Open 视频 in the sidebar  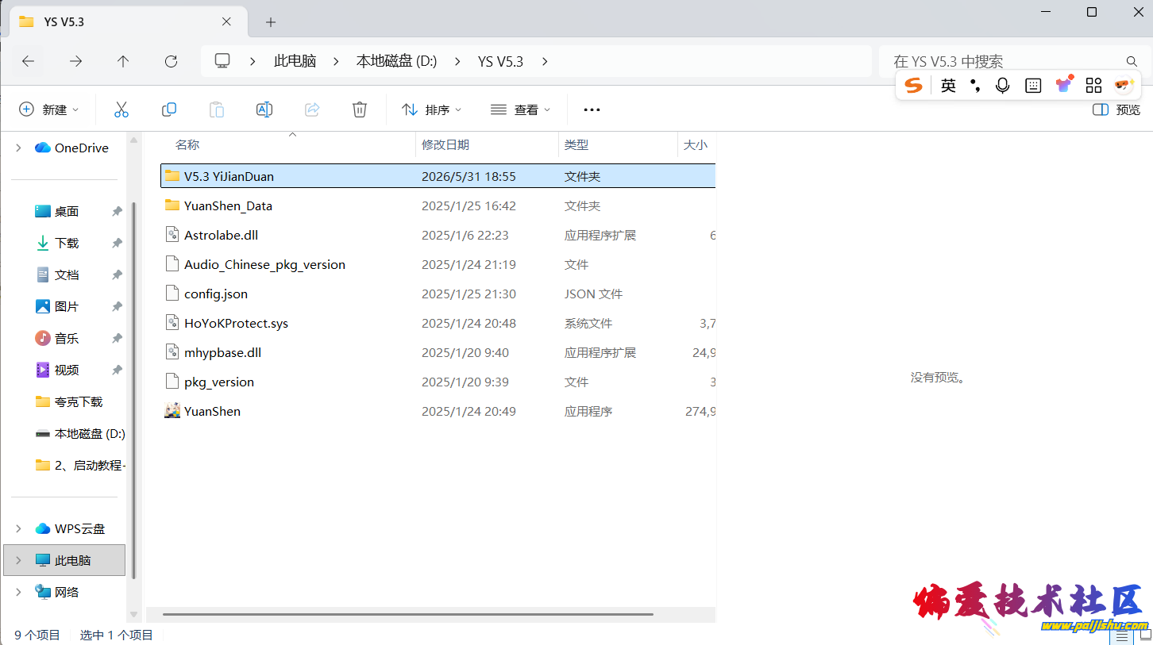pos(67,370)
